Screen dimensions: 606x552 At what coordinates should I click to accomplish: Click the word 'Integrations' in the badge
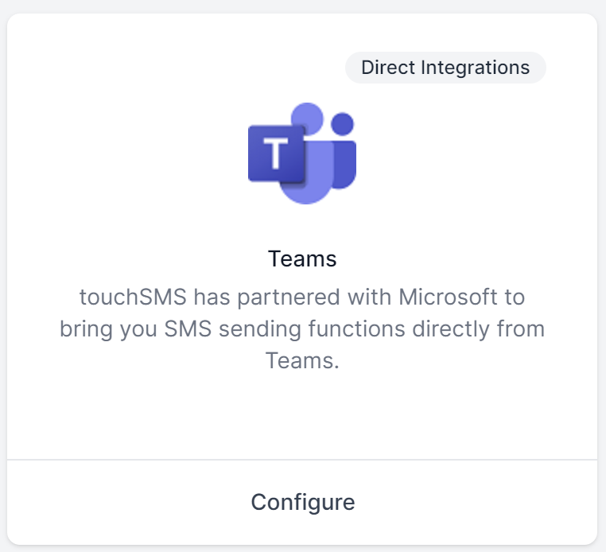click(x=475, y=68)
